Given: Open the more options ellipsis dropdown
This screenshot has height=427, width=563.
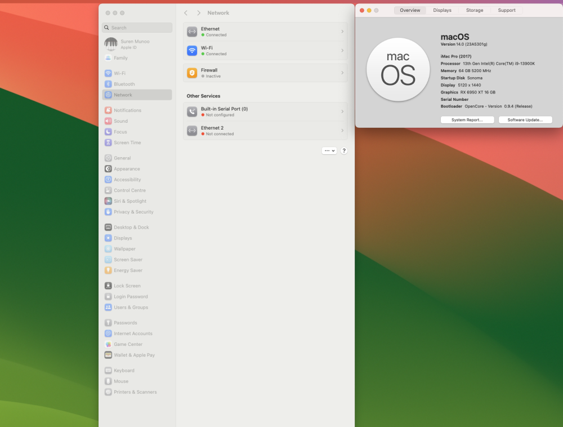Looking at the screenshot, I should coord(329,151).
